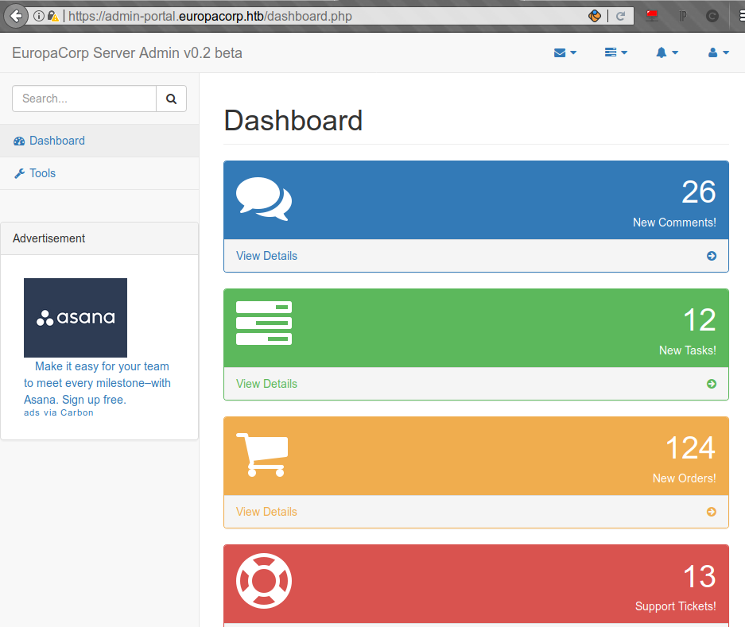Image resolution: width=745 pixels, height=627 pixels.
Task: Go back with the browser back arrow
Action: (16, 16)
